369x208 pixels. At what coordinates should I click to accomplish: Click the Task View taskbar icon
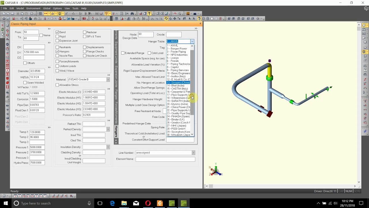100,203
